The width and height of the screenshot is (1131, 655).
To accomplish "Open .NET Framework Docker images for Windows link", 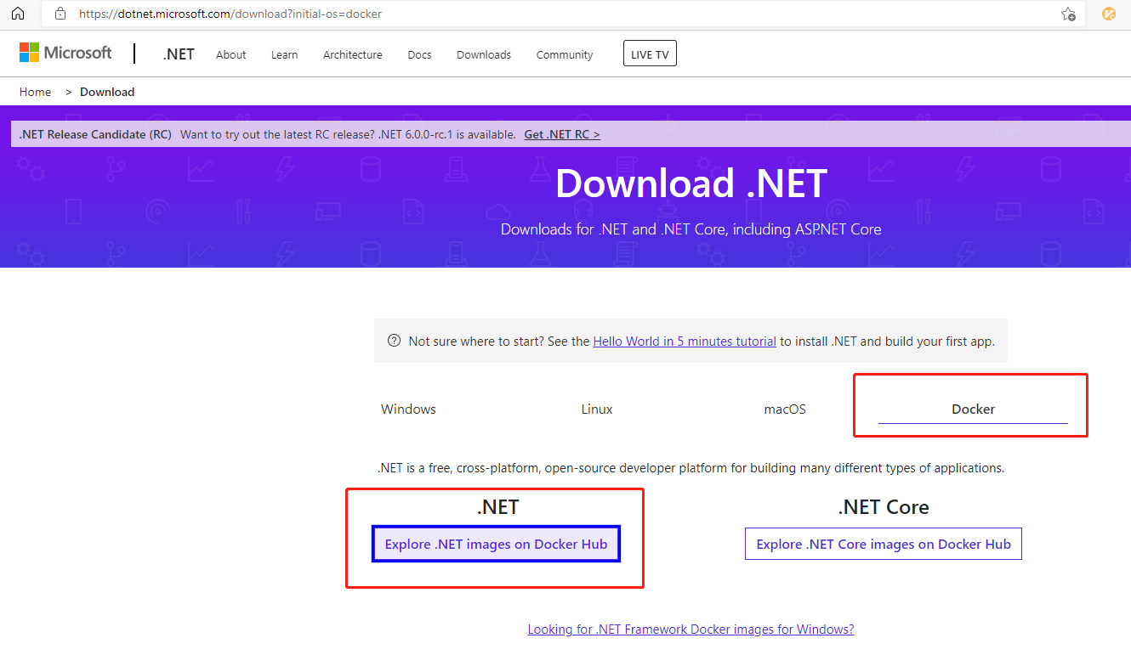I will (x=691, y=630).
